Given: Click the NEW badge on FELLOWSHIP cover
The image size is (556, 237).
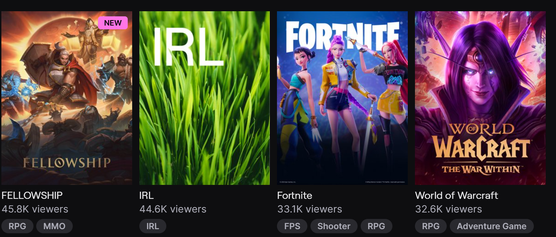Looking at the screenshot, I should tap(113, 23).
